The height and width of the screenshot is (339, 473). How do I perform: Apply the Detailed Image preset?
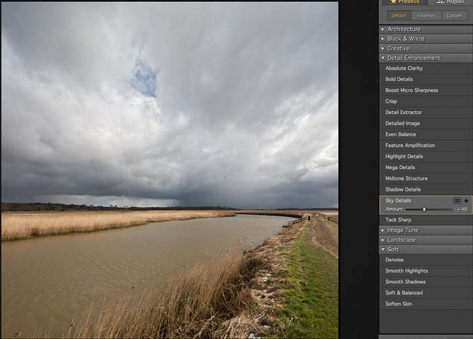pyautogui.click(x=426, y=124)
